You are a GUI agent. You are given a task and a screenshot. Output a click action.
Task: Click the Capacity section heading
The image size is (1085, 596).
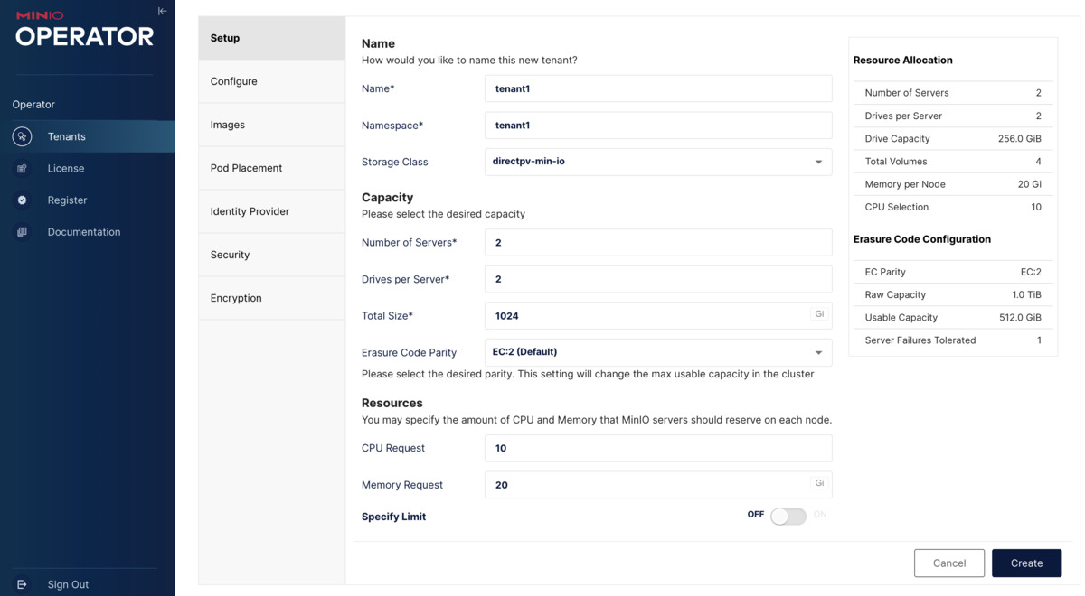click(387, 197)
